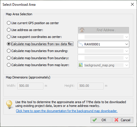The image size is (137, 127).
Task: Click the map layer icon beside background_map.png
Action: 81,65
